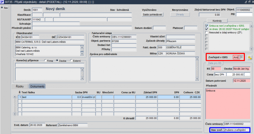The width and height of the screenshot is (254, 134).
Task: Switch to the Dokumenty tab
Action: click(37, 86)
